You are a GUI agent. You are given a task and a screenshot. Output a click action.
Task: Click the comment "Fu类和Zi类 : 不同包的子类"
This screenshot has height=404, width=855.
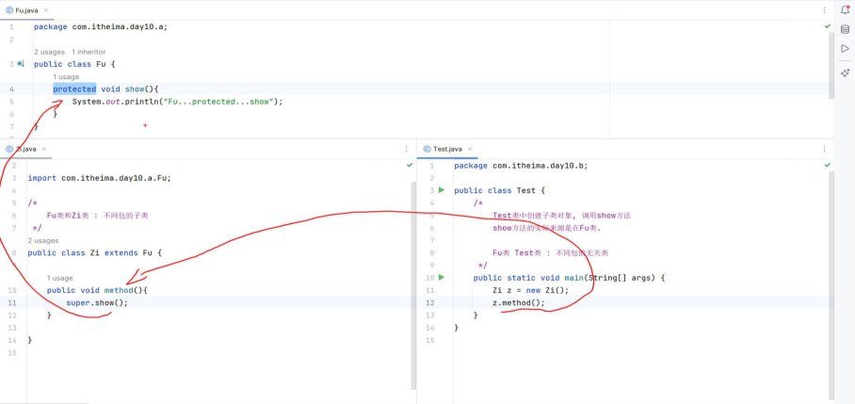point(98,216)
